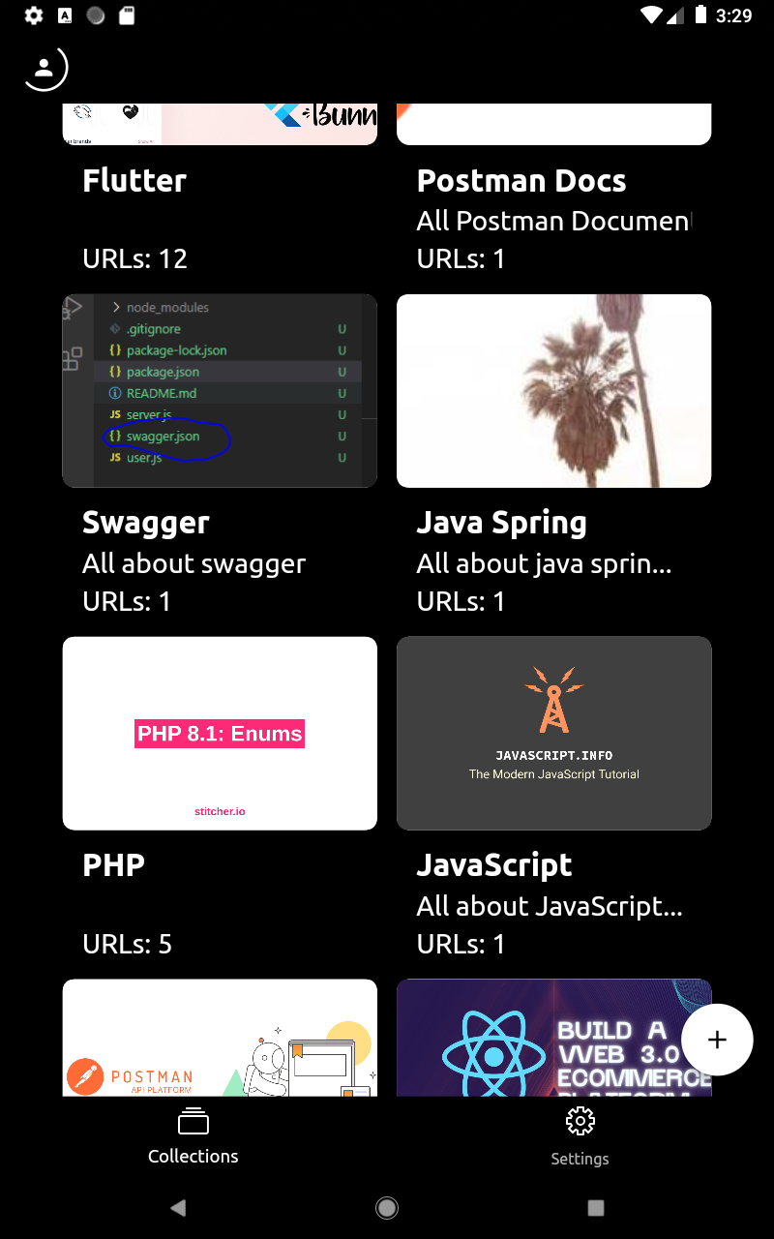774x1239 pixels.
Task: Tap the plus add collection button
Action: pos(717,1040)
